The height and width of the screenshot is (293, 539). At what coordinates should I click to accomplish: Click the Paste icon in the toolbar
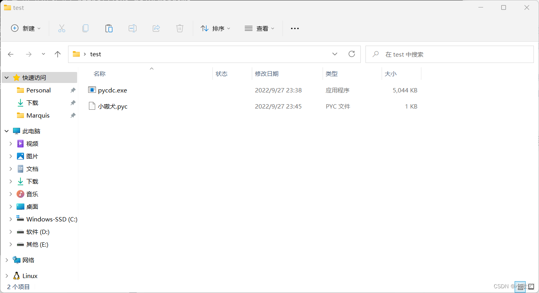pos(109,28)
